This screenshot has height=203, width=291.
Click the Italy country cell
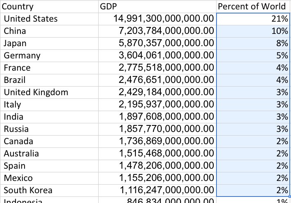(49, 105)
